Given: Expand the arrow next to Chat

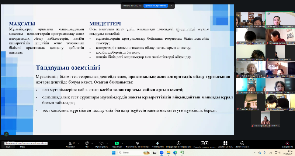Looking at the screenshot, I should 92,142.
